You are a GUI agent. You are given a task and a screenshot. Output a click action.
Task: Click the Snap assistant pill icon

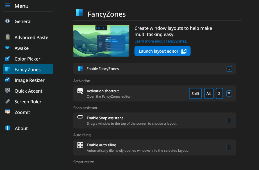click(x=80, y=117)
